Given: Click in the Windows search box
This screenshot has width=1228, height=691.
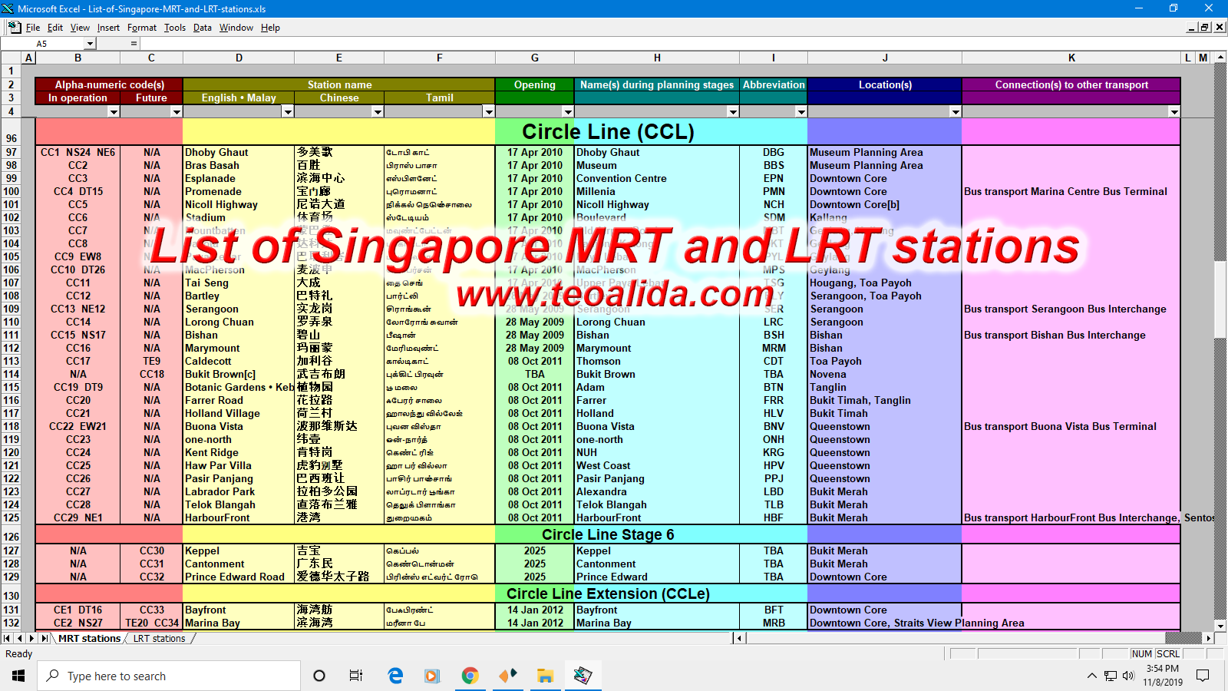Looking at the screenshot, I should pyautogui.click(x=169, y=676).
